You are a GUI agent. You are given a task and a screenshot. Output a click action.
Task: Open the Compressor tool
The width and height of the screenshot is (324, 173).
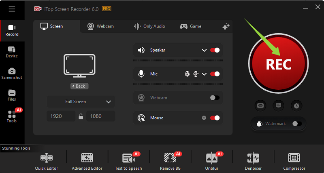coord(294,161)
